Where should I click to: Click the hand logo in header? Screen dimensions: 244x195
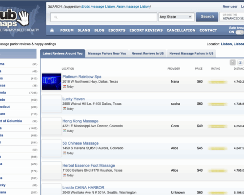pyautogui.click(x=24, y=19)
